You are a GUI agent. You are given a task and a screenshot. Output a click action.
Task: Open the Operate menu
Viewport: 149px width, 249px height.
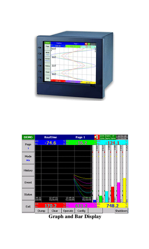pyautogui.click(x=68, y=211)
